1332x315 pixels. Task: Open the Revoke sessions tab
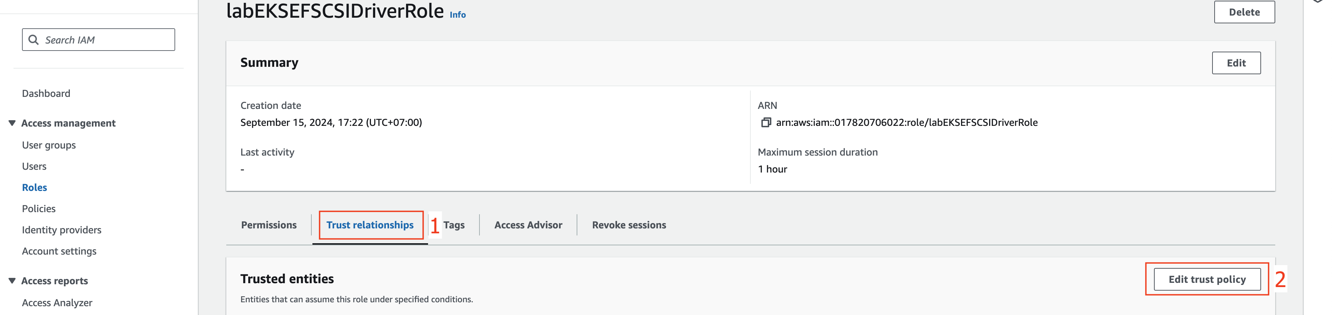(629, 225)
